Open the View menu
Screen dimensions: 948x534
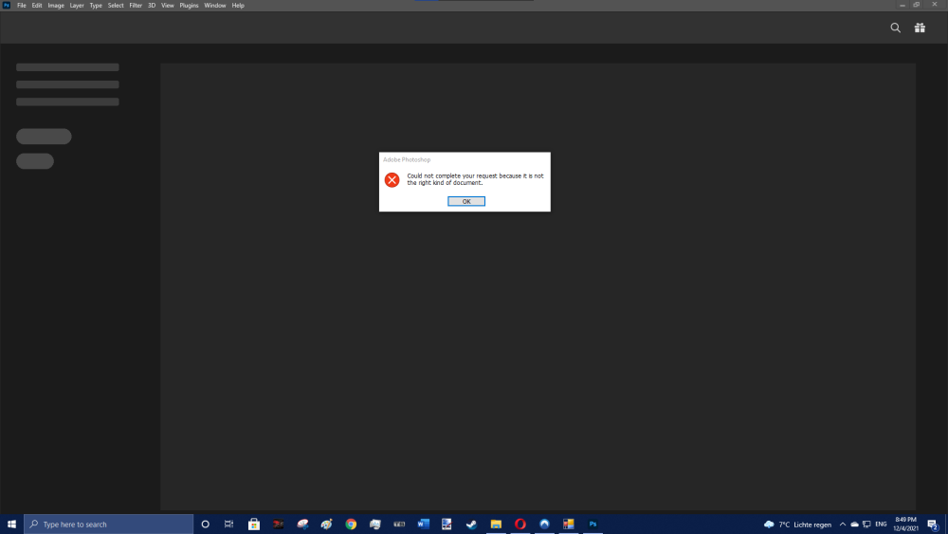(x=168, y=6)
